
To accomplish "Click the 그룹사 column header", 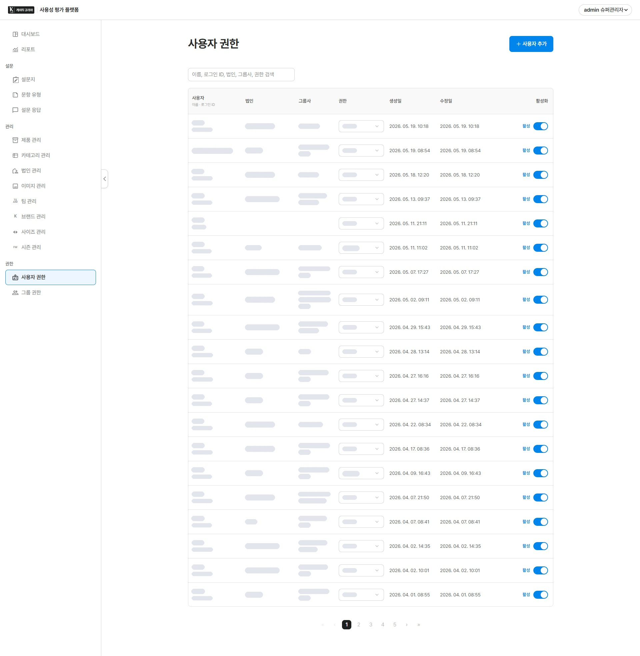I will [305, 101].
